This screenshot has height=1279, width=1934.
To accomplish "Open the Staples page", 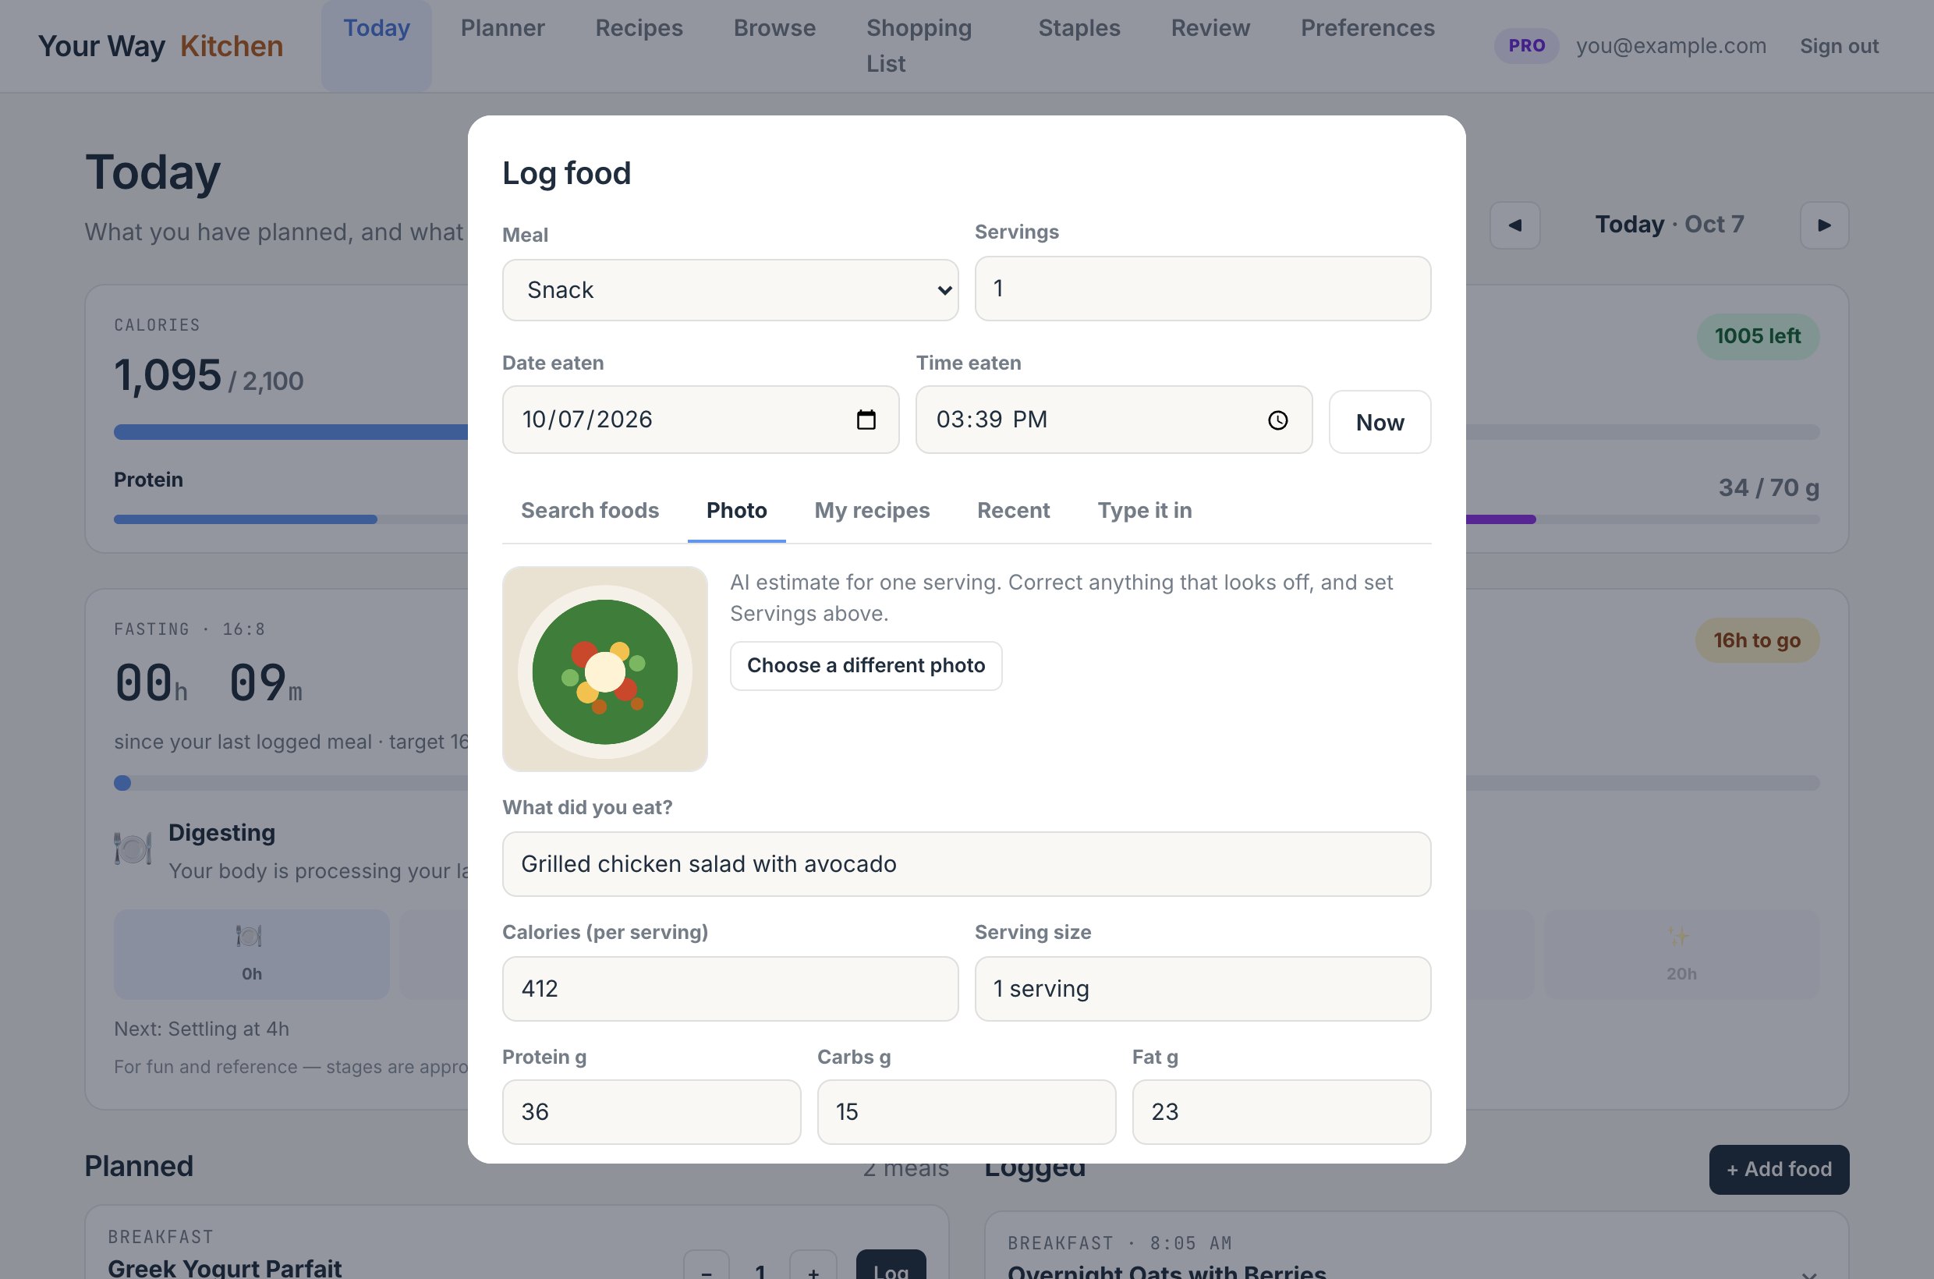I will coord(1079,28).
